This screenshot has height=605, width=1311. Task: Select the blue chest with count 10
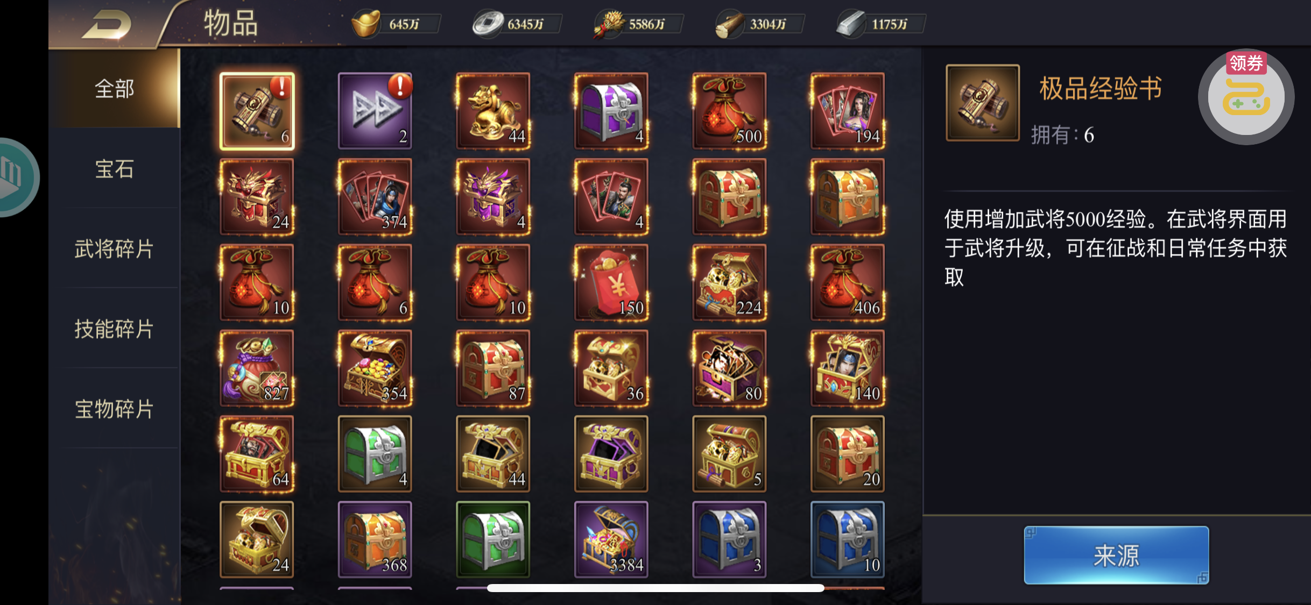point(848,539)
